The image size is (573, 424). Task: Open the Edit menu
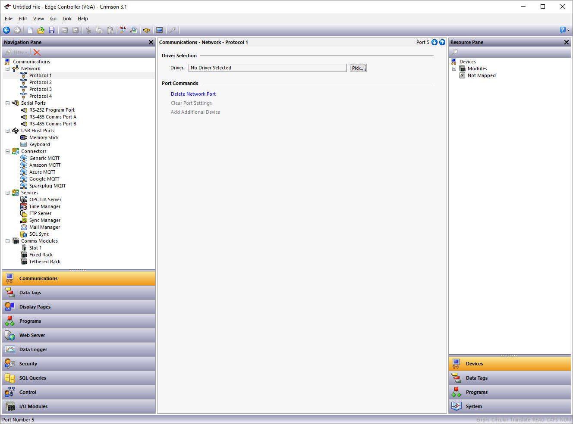click(x=23, y=19)
